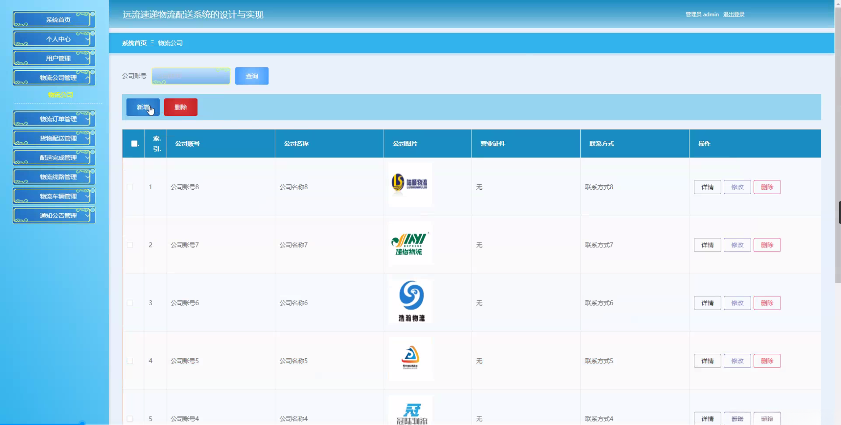Viewport: 841px width, 425px height.
Task: Expand 通知公告管理 sidebar menu
Action: tap(54, 215)
